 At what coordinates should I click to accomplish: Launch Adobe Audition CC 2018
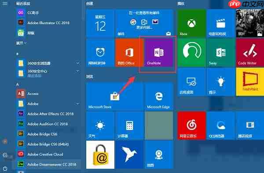pyautogui.click(x=48, y=124)
